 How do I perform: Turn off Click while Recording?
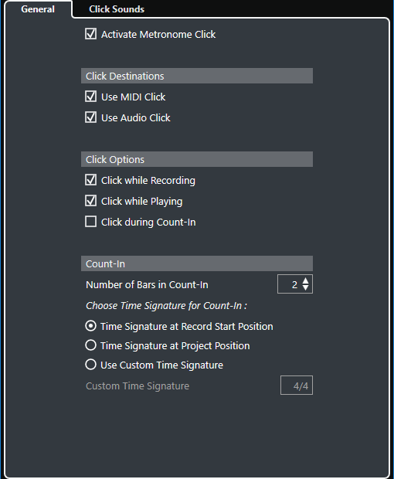tap(90, 180)
